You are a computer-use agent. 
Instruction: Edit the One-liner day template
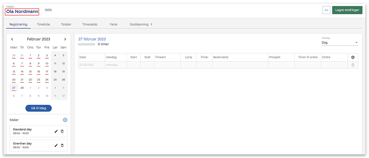coord(56,145)
